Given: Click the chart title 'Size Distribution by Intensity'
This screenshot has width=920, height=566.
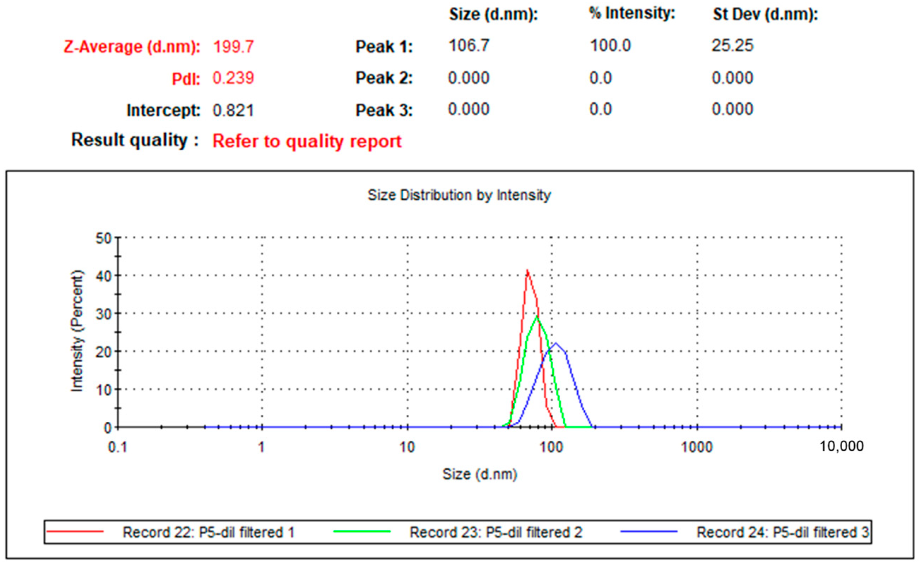Looking at the screenshot, I should click(x=459, y=195).
